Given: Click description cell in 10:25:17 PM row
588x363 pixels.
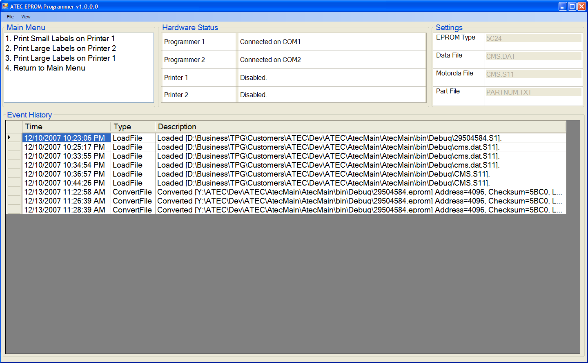Looking at the screenshot, I should click(361, 147).
